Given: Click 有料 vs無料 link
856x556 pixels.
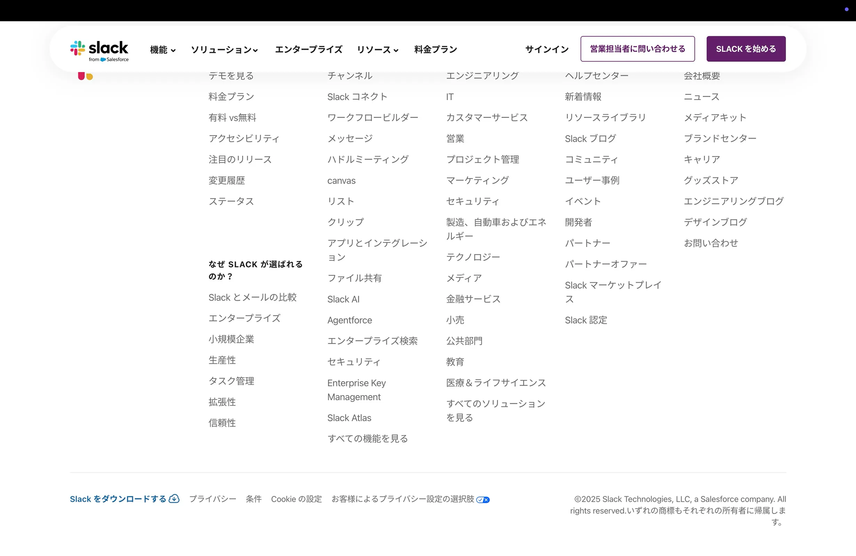Looking at the screenshot, I should pyautogui.click(x=232, y=117).
